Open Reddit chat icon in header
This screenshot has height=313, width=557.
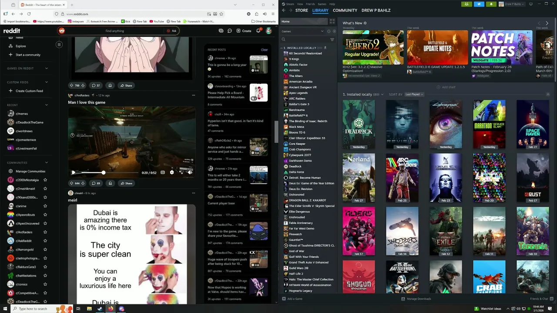click(229, 31)
